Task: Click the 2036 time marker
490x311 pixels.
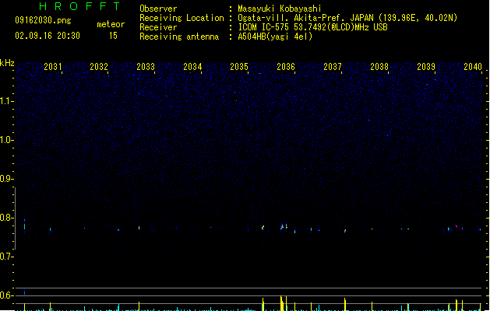Action: pyautogui.click(x=286, y=67)
